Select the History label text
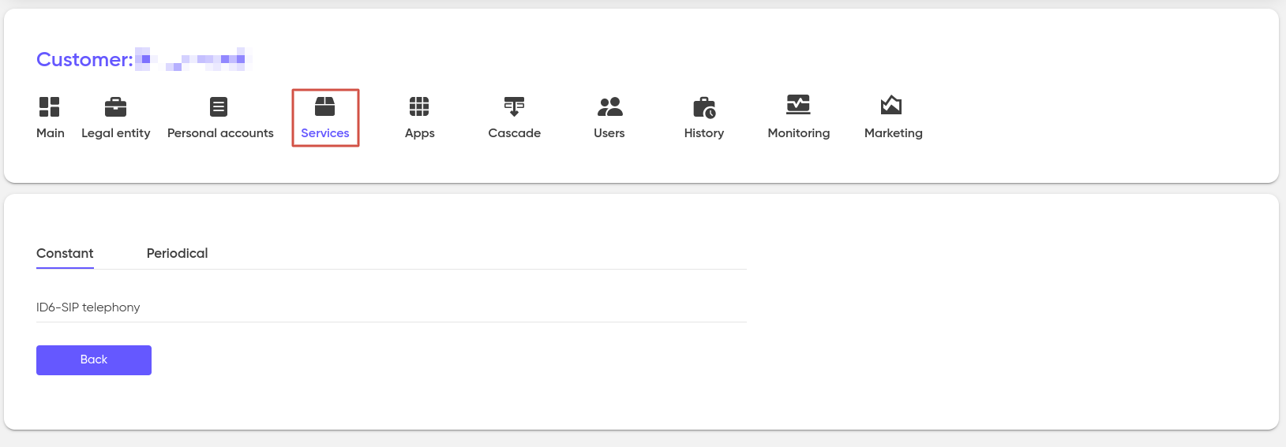 click(704, 133)
